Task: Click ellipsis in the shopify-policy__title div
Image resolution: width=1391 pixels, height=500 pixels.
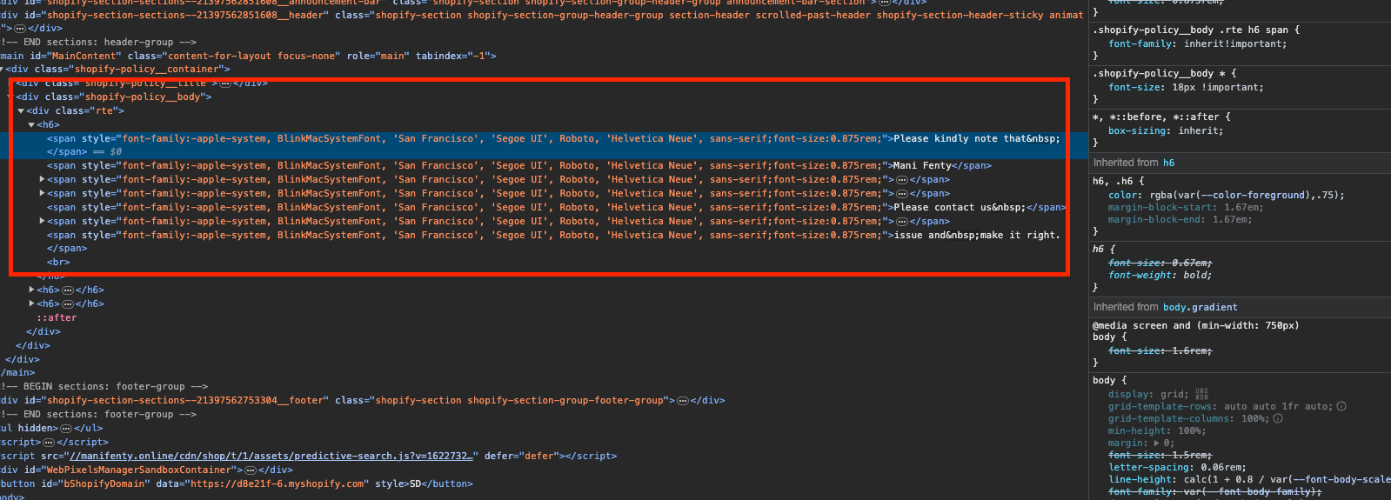Action: [224, 83]
